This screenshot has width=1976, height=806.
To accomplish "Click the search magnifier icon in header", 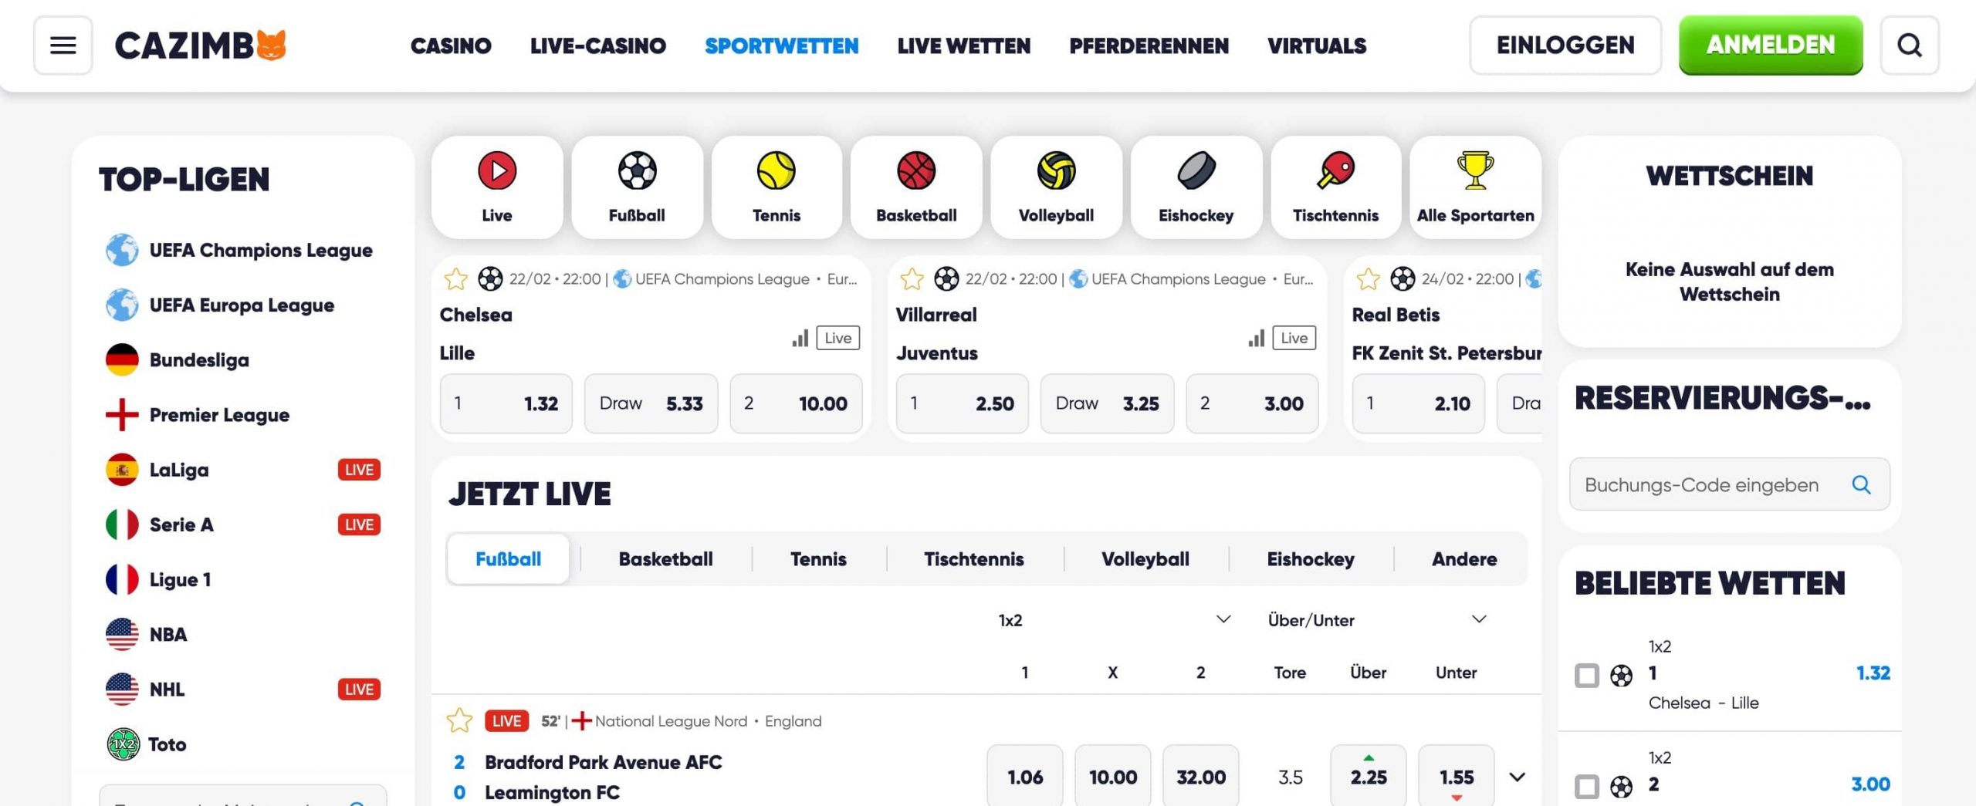I will coord(1910,45).
